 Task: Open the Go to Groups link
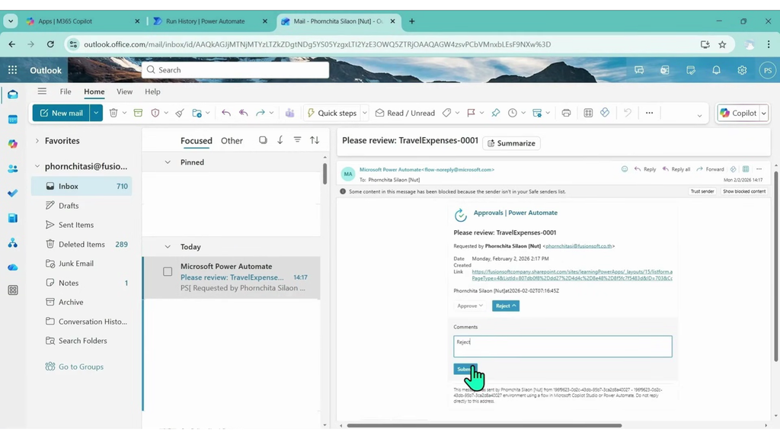(81, 367)
